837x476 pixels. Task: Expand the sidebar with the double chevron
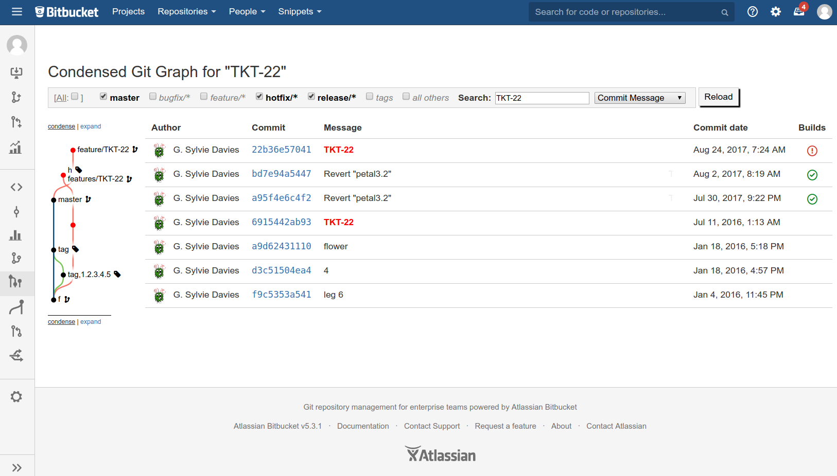[17, 468]
